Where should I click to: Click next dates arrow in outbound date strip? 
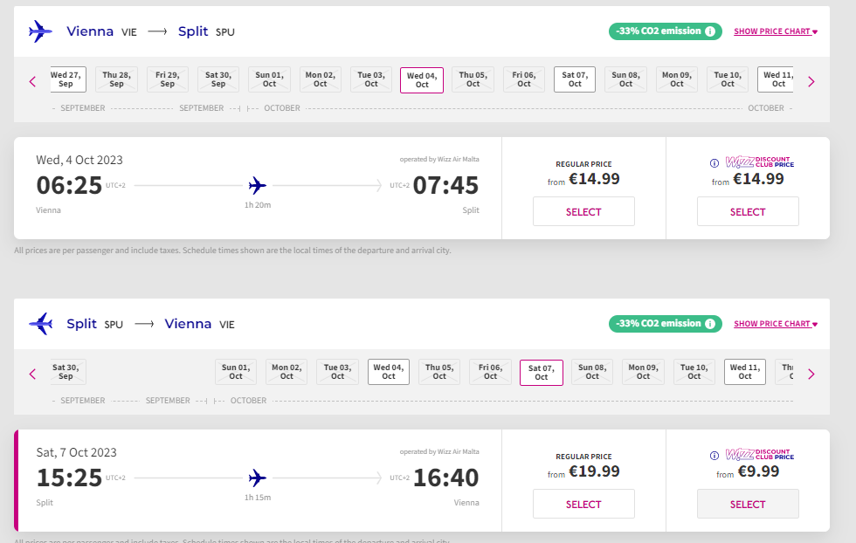(x=811, y=81)
